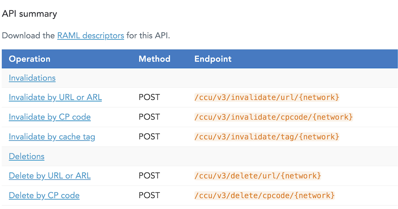The image size is (398, 209).
Task: Select the invalidate url endpoint path
Action: 267,97
